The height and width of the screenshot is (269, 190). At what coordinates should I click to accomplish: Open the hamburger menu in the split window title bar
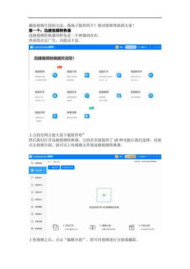[x=150, y=157]
